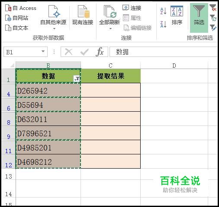Expand the 全部刷新 dropdown arrow
This screenshot has height=207, width=219.
110,28
